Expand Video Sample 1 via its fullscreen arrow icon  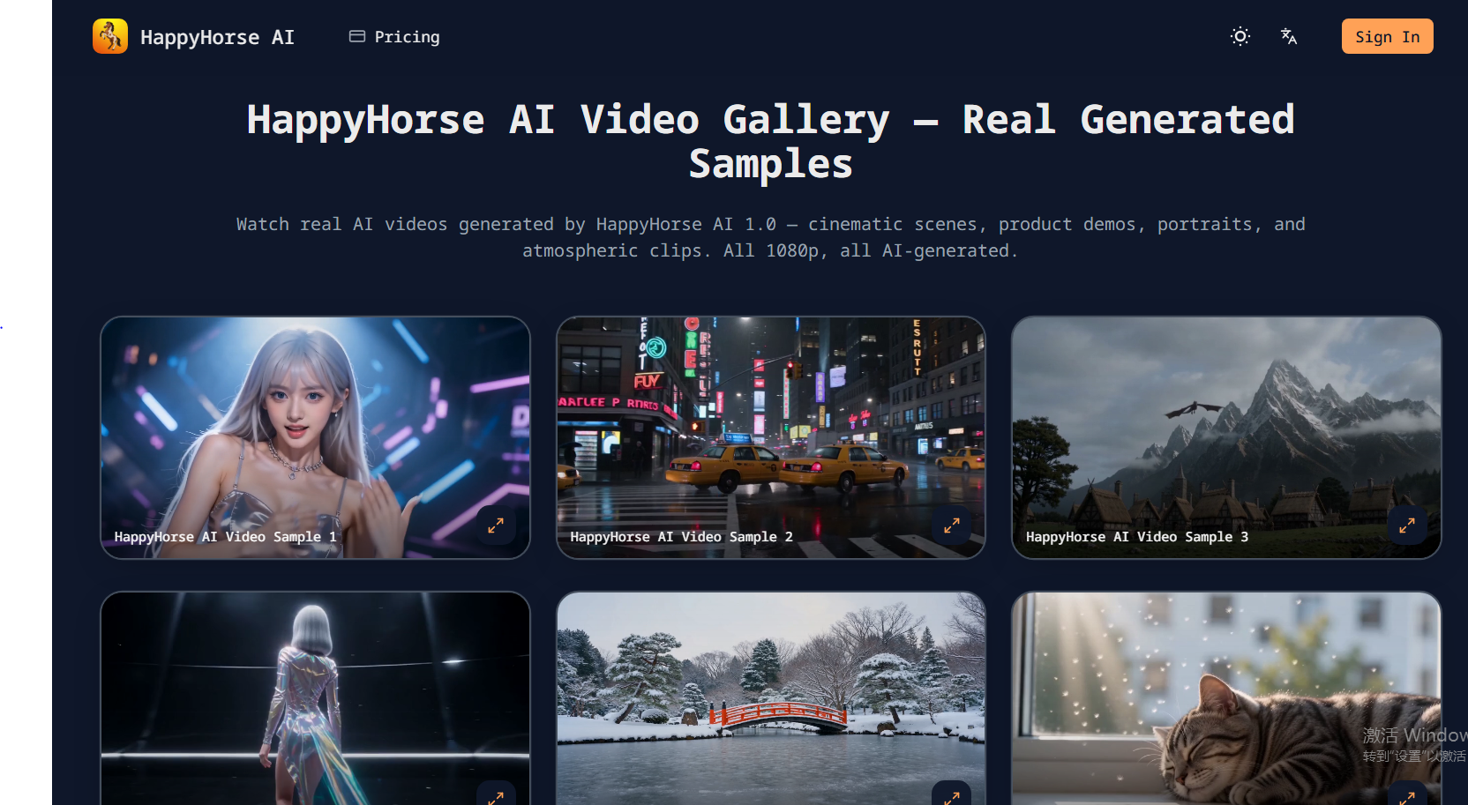(x=497, y=525)
